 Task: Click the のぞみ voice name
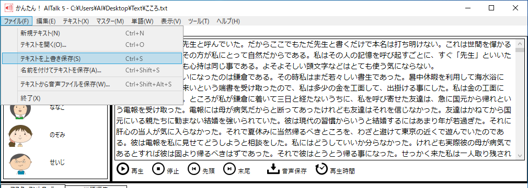(x=58, y=135)
